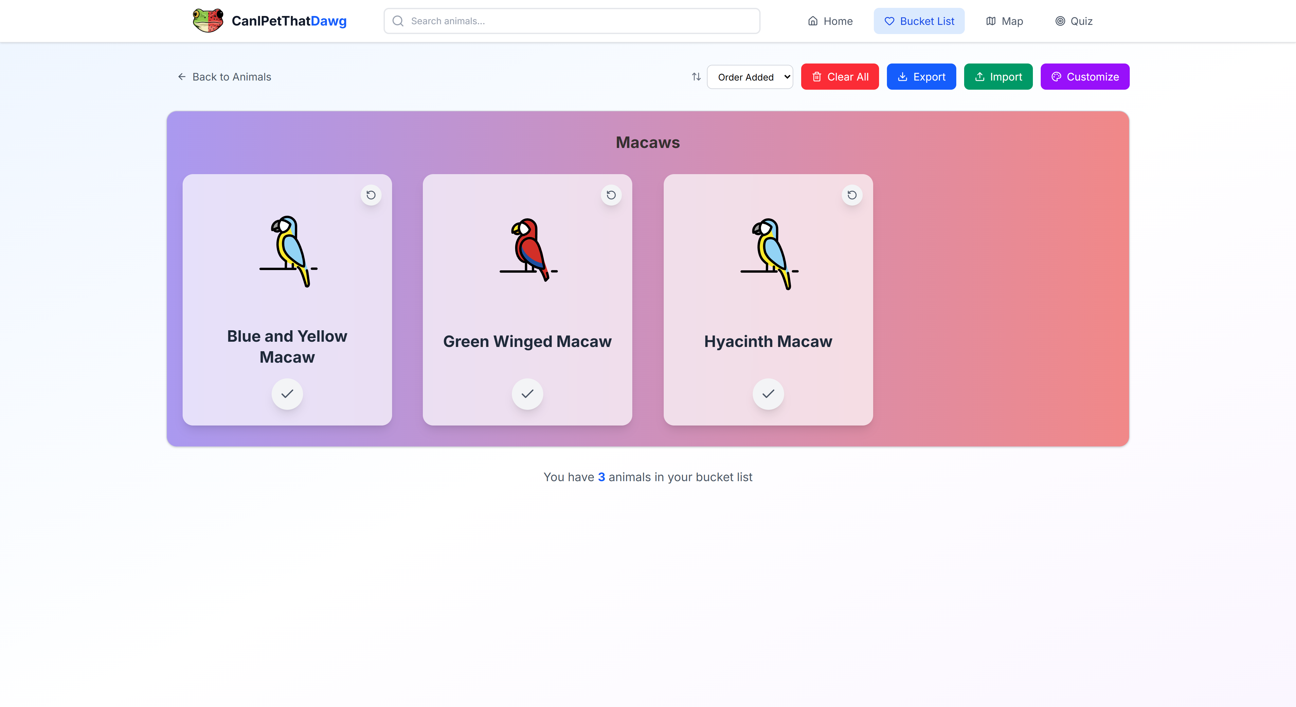Screen dimensions: 1296x707
Task: Click the bucket list count number 3
Action: click(601, 477)
